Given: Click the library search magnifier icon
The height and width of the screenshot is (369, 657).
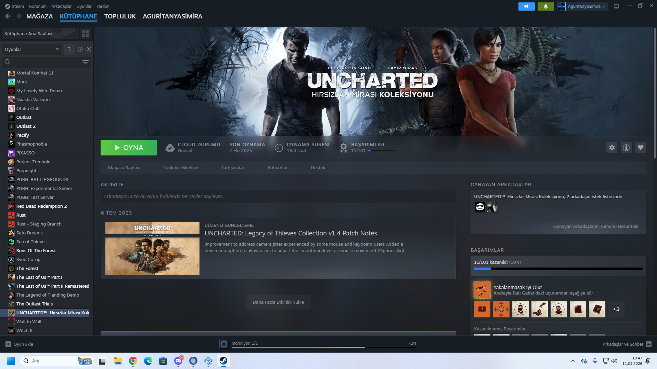Looking at the screenshot, I should (8, 62).
